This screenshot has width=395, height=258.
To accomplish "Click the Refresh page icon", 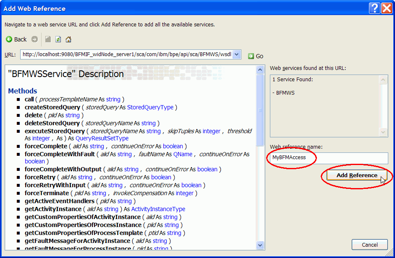I will pyautogui.click(x=58, y=39).
